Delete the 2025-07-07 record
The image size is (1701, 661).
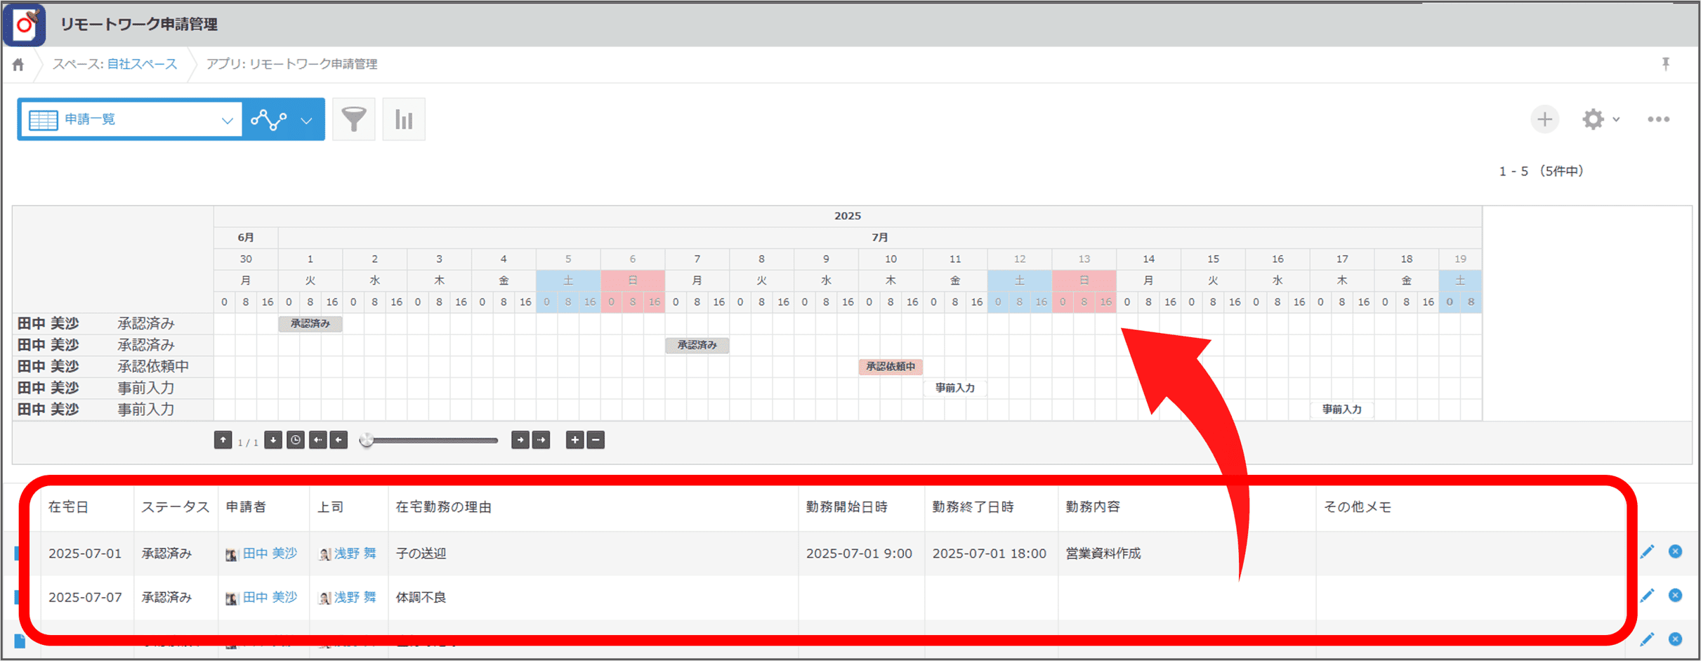pyautogui.click(x=1676, y=596)
